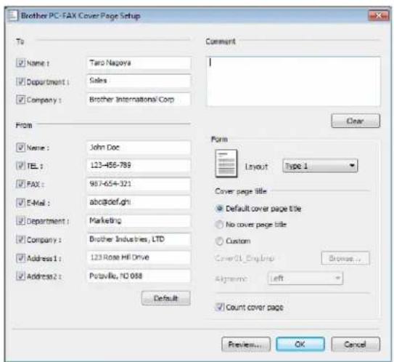This screenshot has height=362, width=394.
Task: Select Default cover page title option
Action: (x=219, y=209)
